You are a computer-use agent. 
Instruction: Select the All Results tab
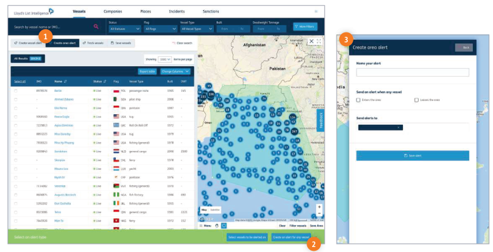point(28,59)
